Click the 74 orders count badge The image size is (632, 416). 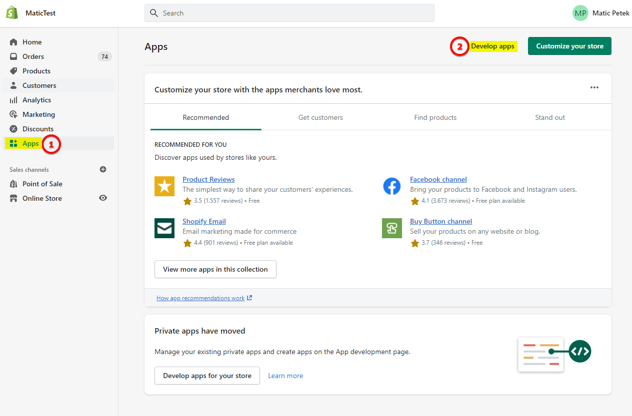coord(104,56)
